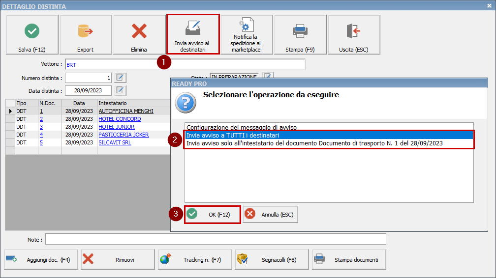Cancel with the Annulla (ESC) button

(x=271, y=215)
